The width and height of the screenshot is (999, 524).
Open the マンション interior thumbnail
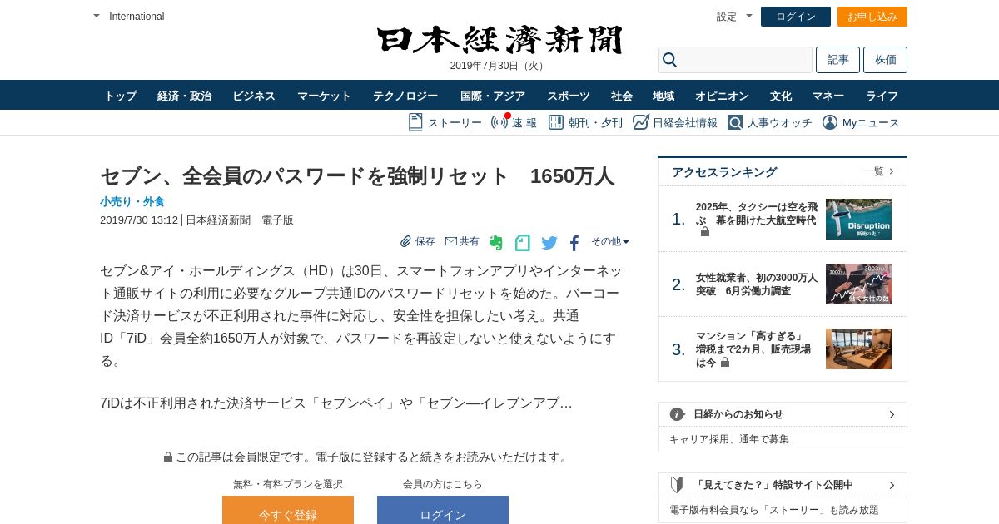click(858, 349)
